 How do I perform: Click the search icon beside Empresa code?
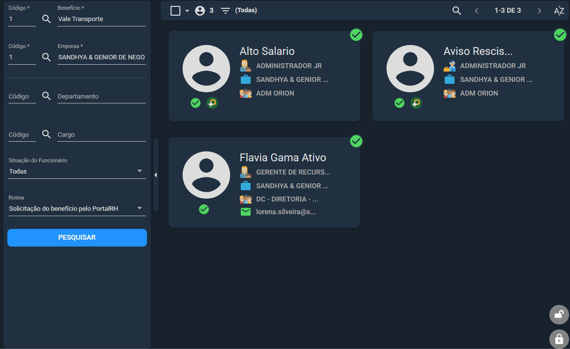pos(46,57)
